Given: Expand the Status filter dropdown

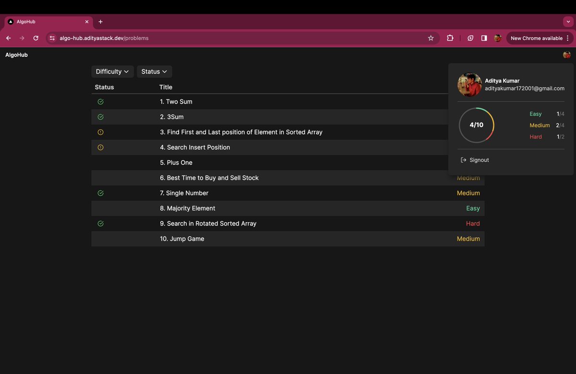Looking at the screenshot, I should (x=154, y=72).
